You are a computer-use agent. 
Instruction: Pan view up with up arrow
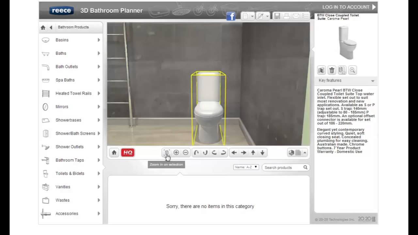(x=253, y=152)
